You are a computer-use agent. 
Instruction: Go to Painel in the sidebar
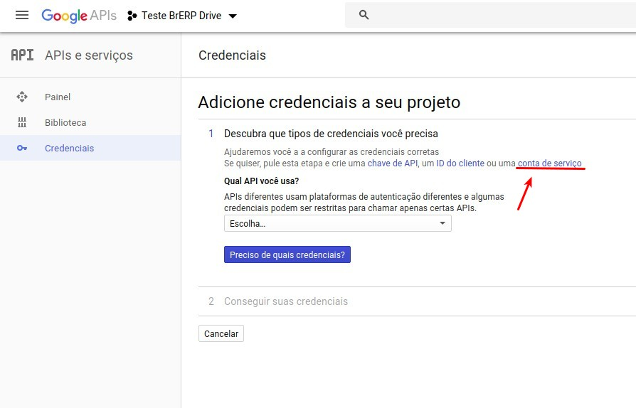coord(58,97)
